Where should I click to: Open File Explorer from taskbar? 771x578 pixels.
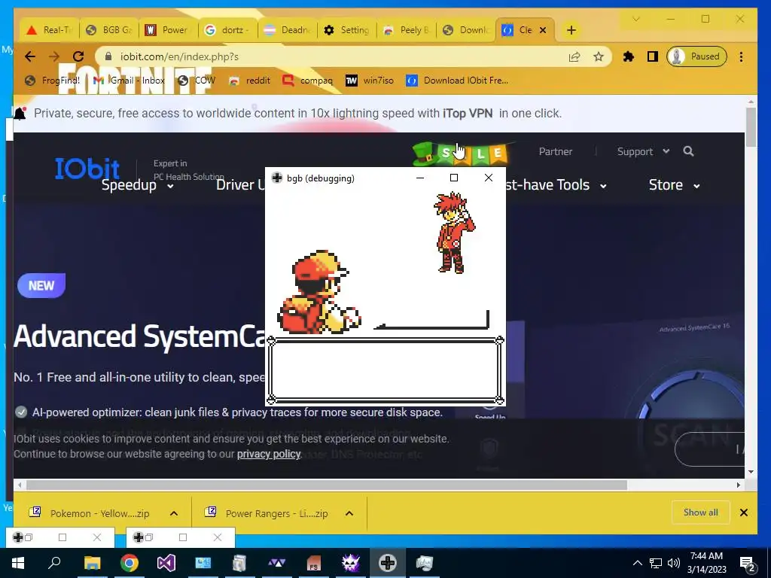click(92, 563)
